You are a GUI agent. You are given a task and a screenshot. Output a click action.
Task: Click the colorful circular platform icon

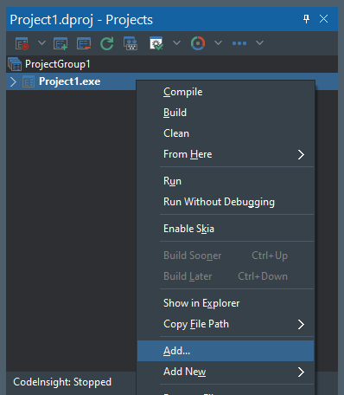click(x=198, y=43)
